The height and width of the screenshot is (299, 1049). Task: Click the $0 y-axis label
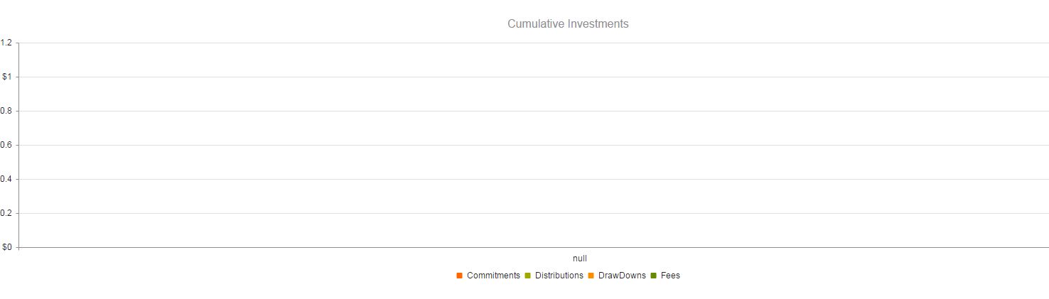tap(7, 247)
